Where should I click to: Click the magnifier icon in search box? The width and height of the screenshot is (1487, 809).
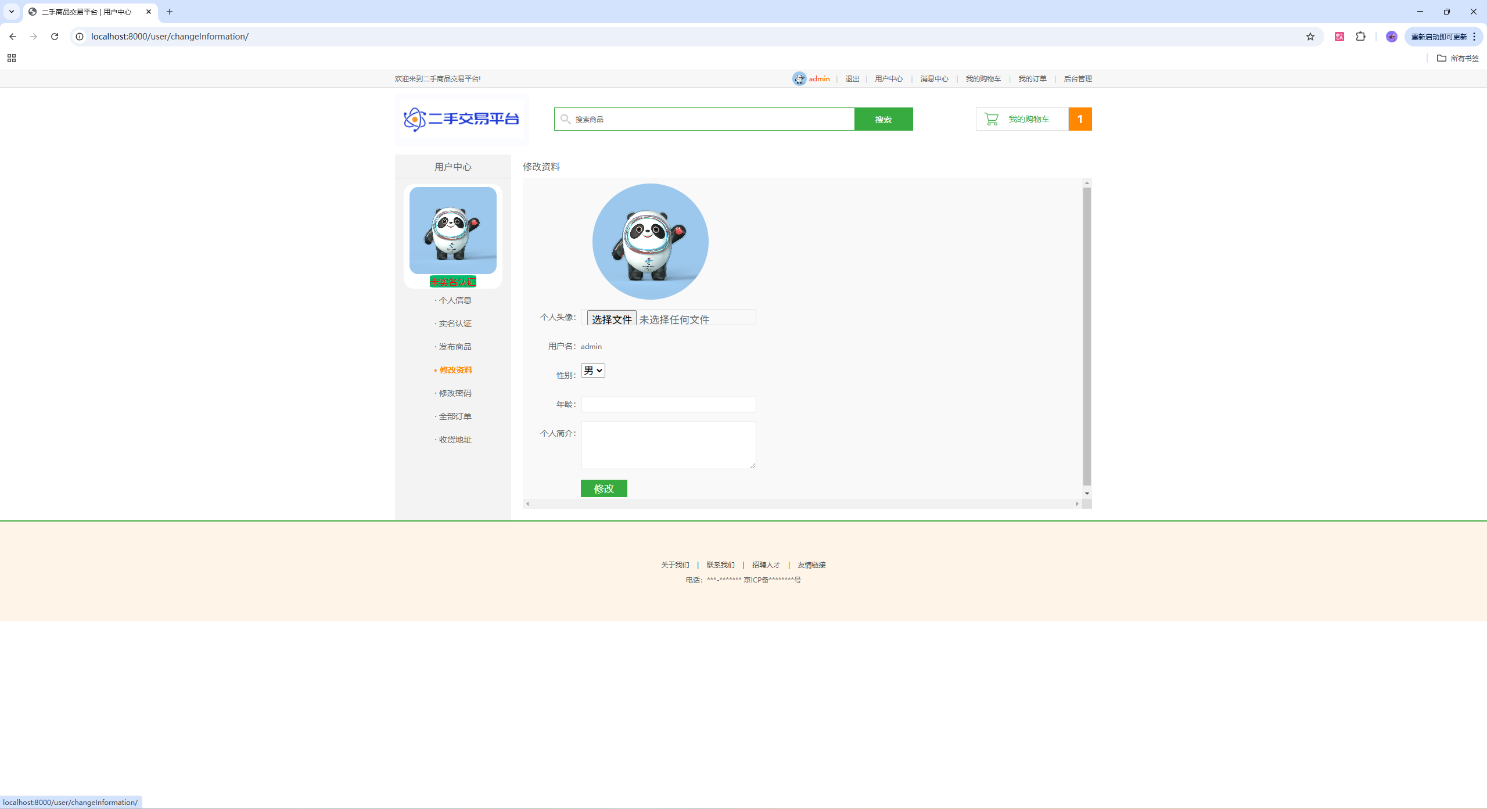565,119
